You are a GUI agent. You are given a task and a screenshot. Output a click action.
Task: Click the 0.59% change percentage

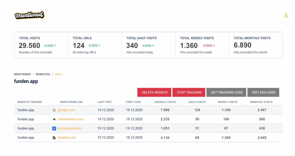coord(147,46)
